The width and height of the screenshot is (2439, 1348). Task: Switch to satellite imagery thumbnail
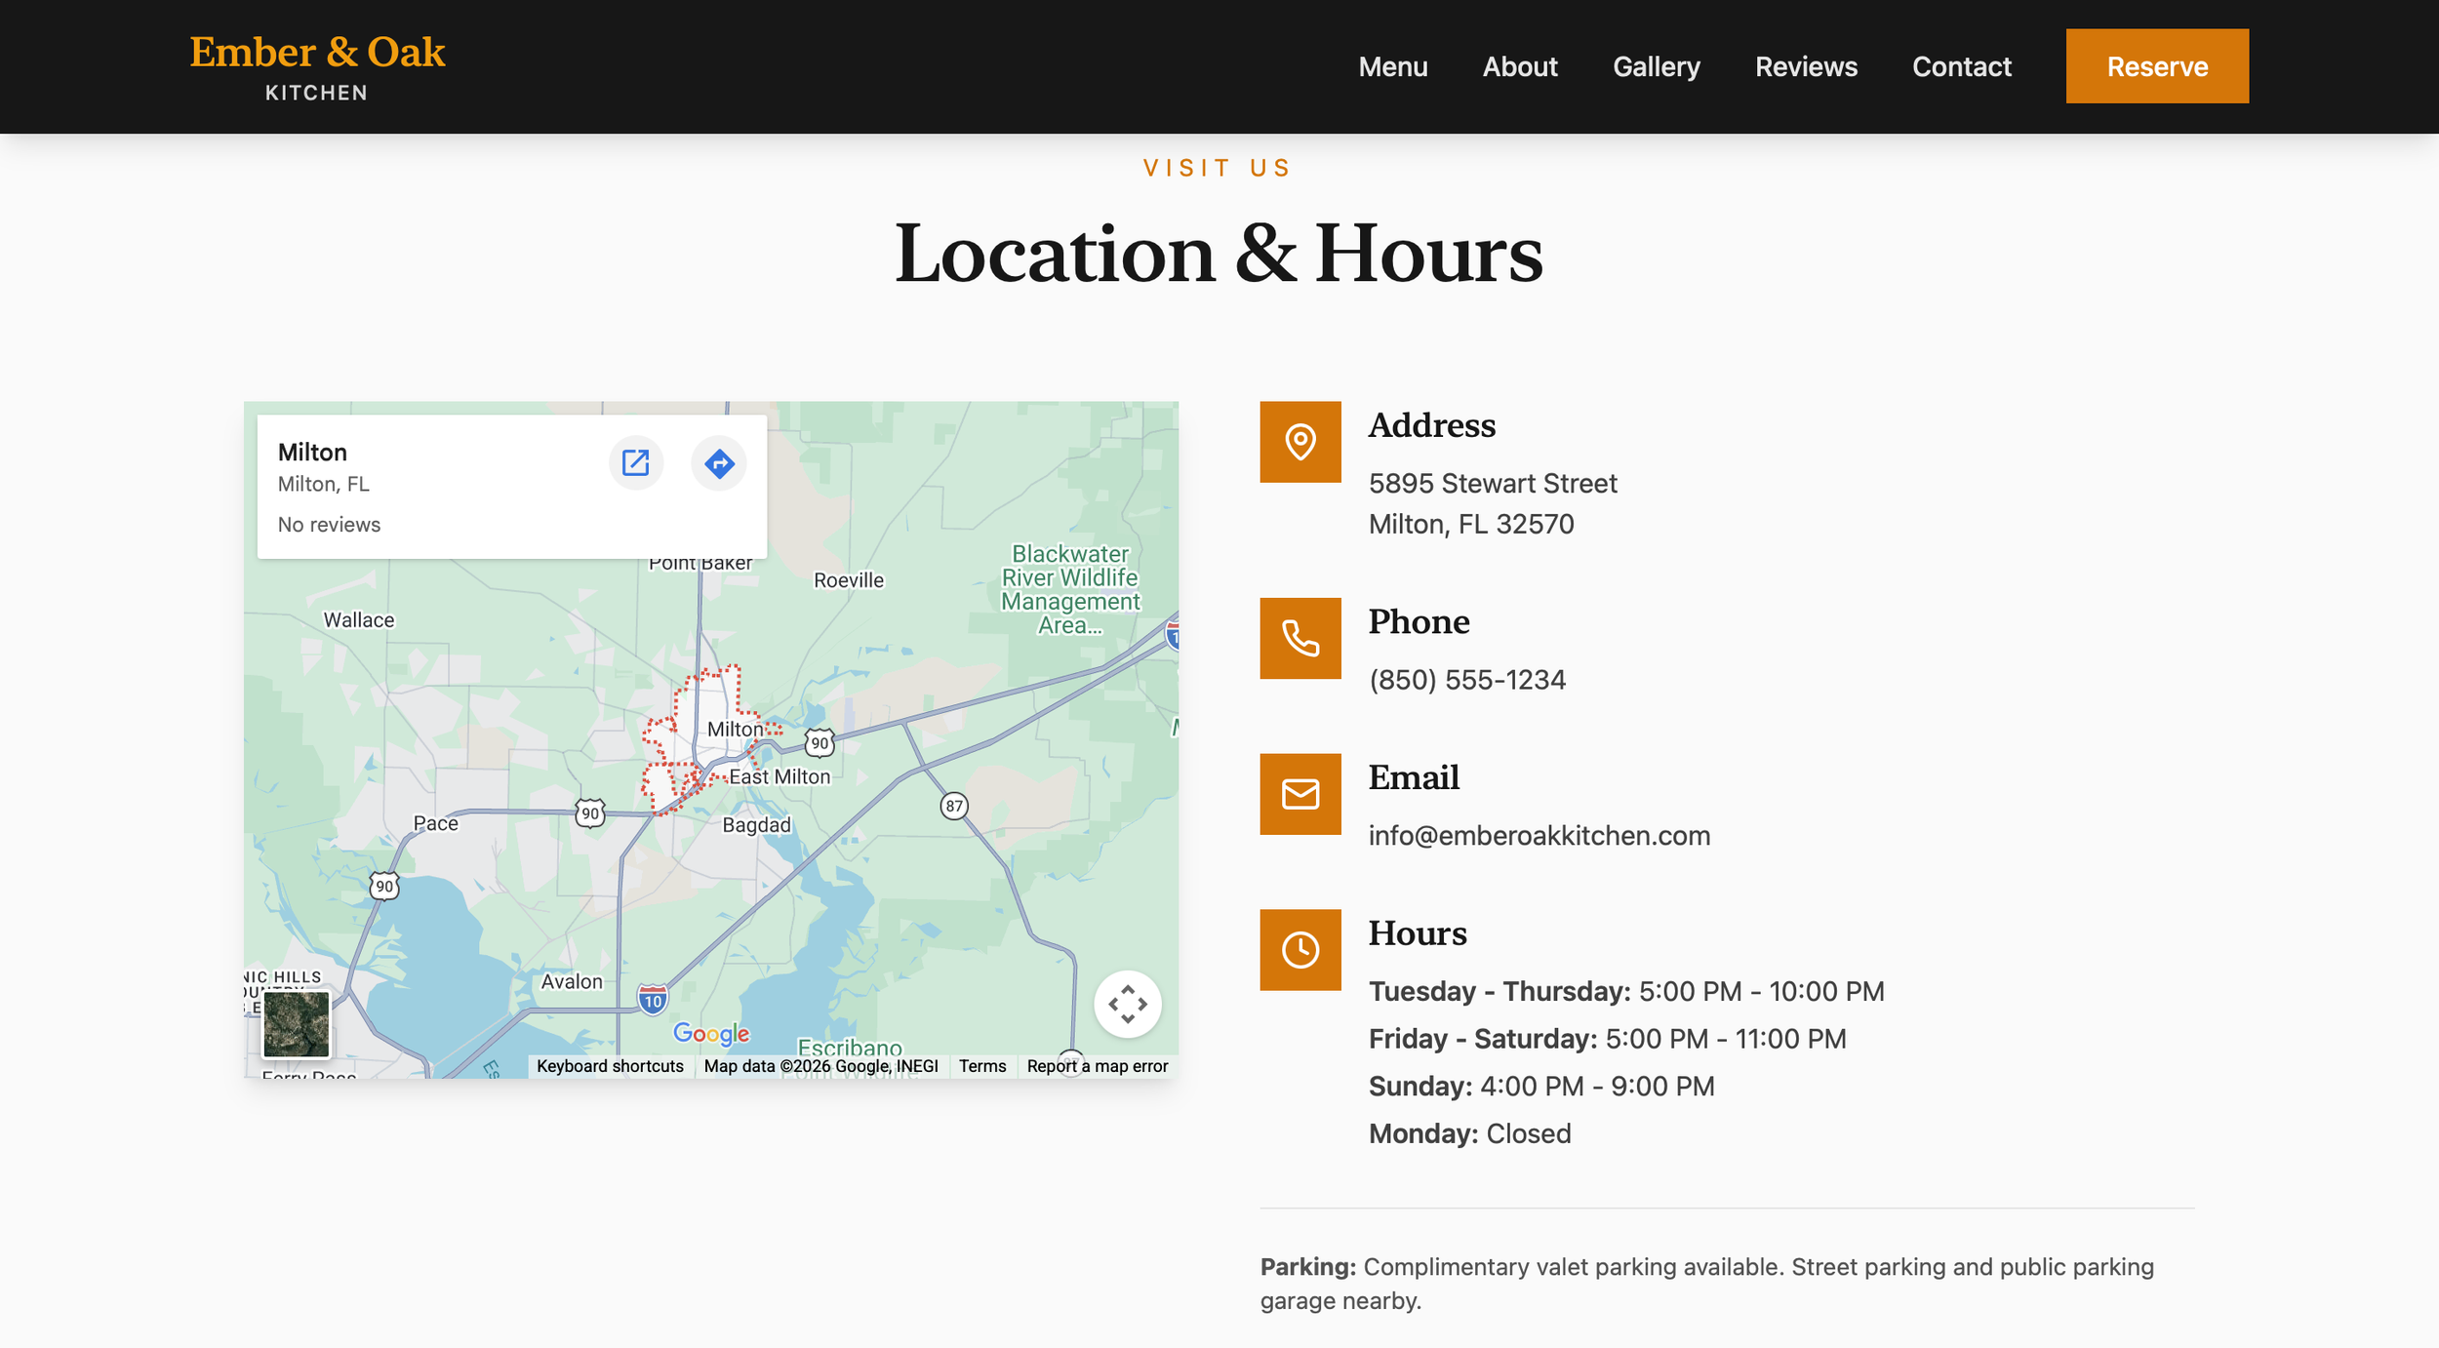click(x=296, y=1024)
